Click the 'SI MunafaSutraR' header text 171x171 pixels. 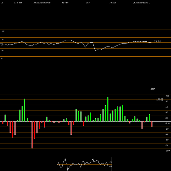pyautogui.click(x=42, y=3)
